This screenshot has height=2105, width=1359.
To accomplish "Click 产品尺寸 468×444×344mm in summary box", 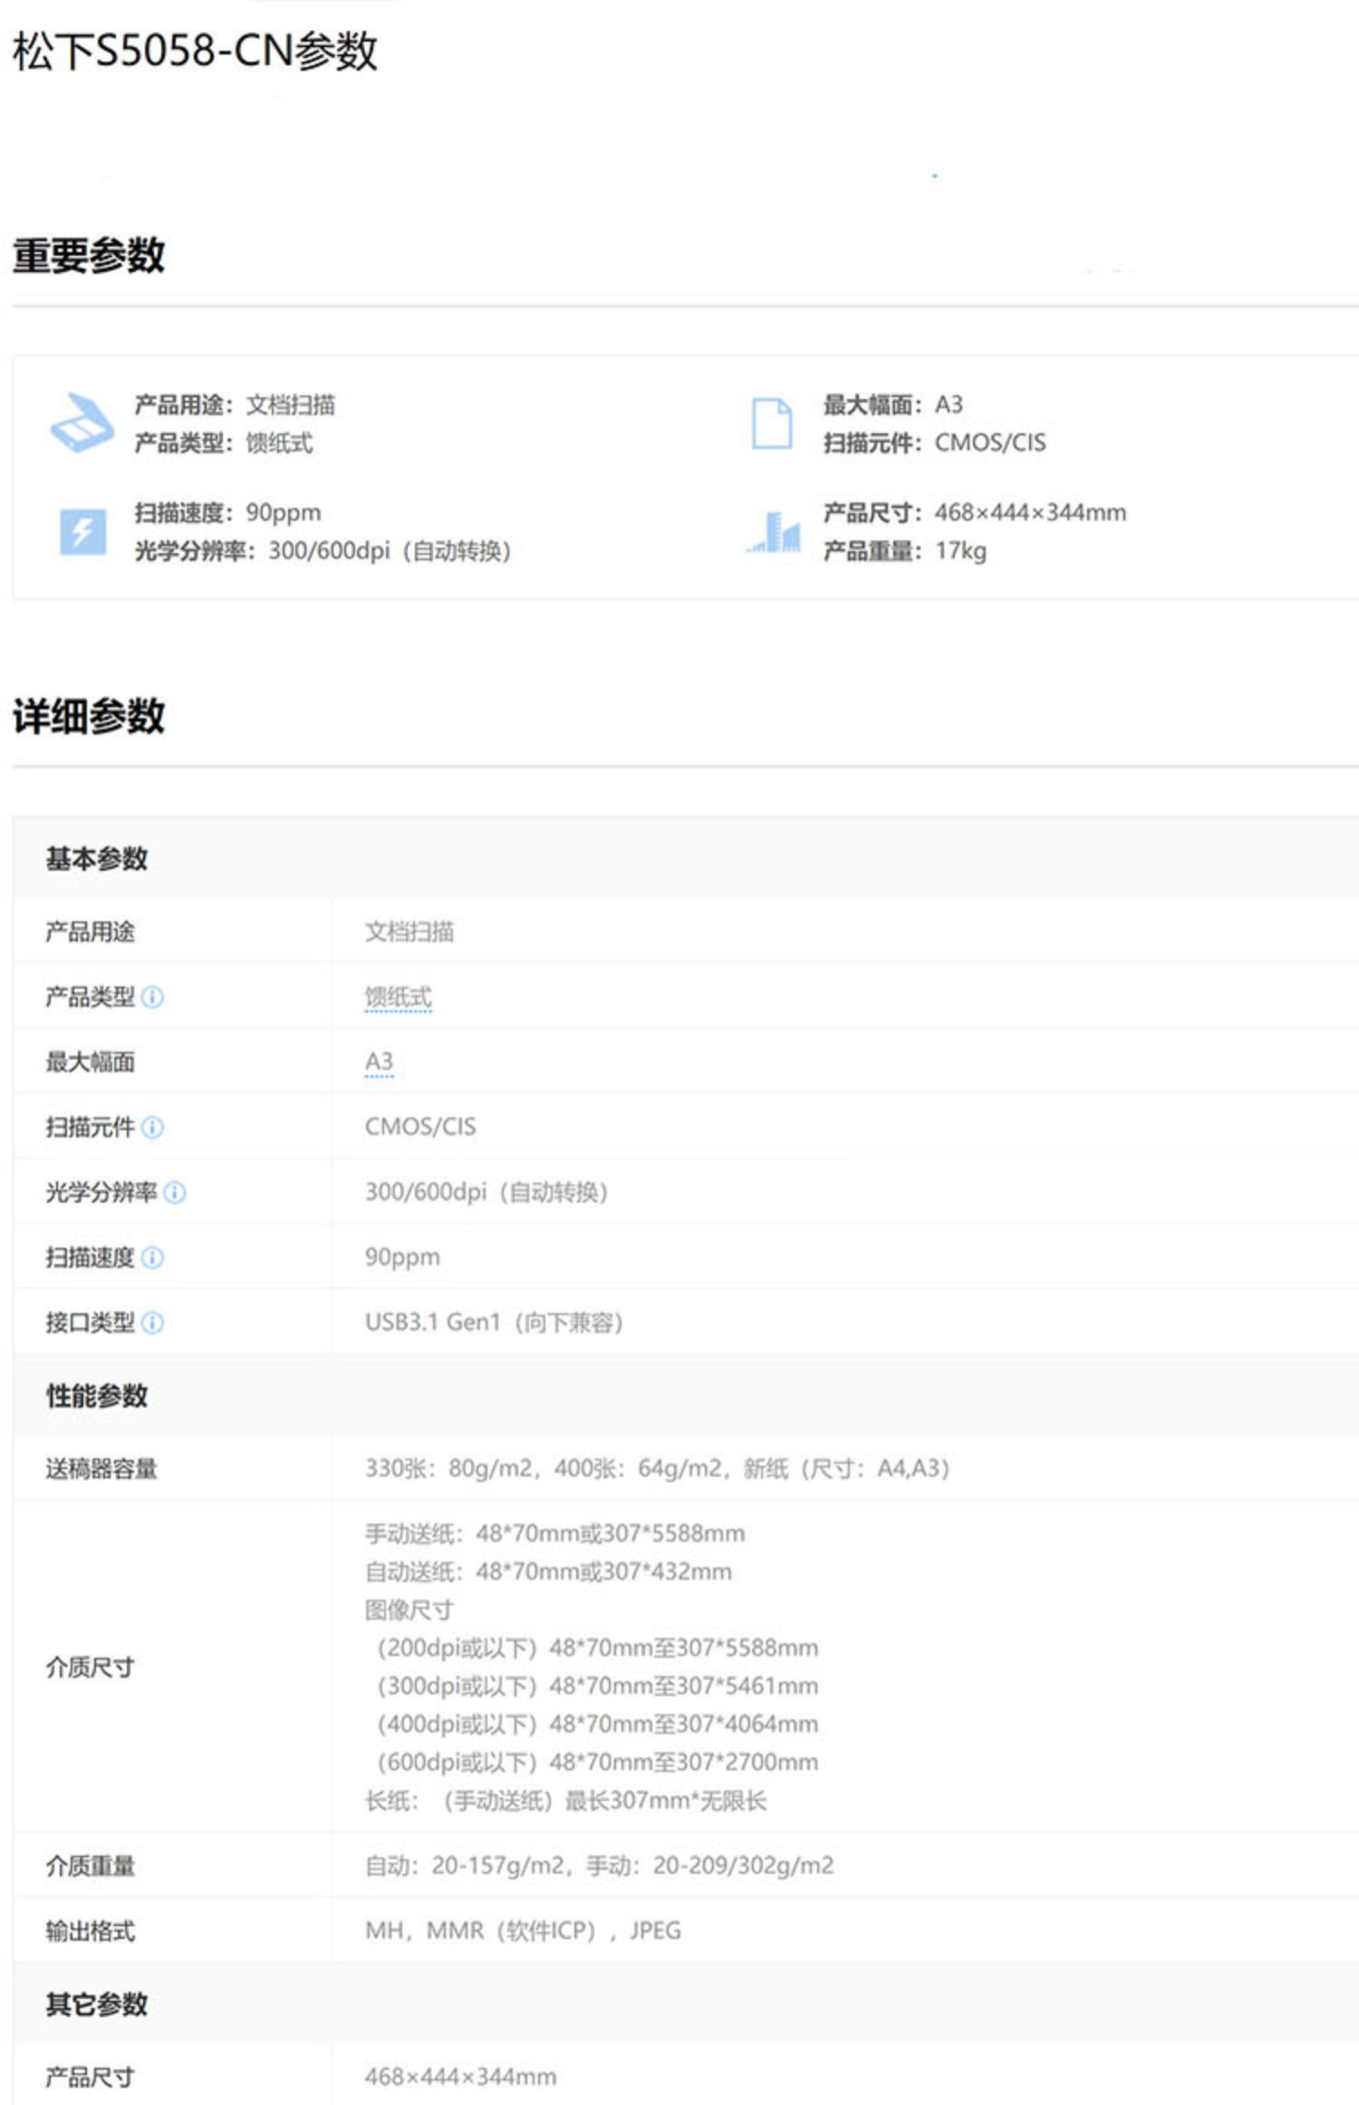I will coord(974,512).
